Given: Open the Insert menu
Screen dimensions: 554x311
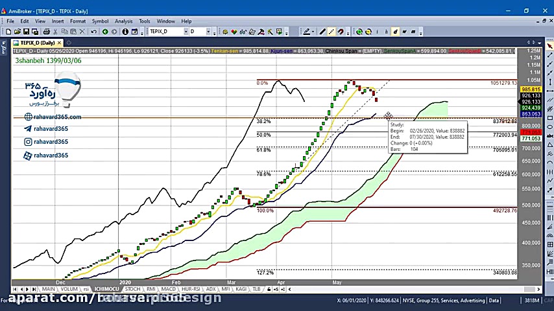Looking at the screenshot, I should 58,21.
